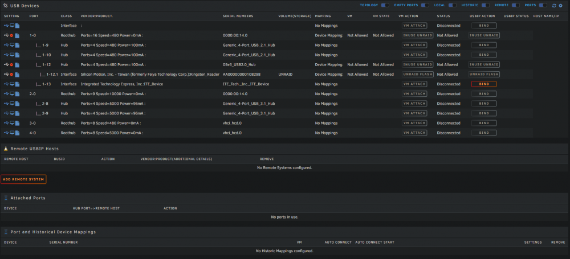570x259 pixels.
Task: Toggle the Ports switch
Action: [x=543, y=6]
